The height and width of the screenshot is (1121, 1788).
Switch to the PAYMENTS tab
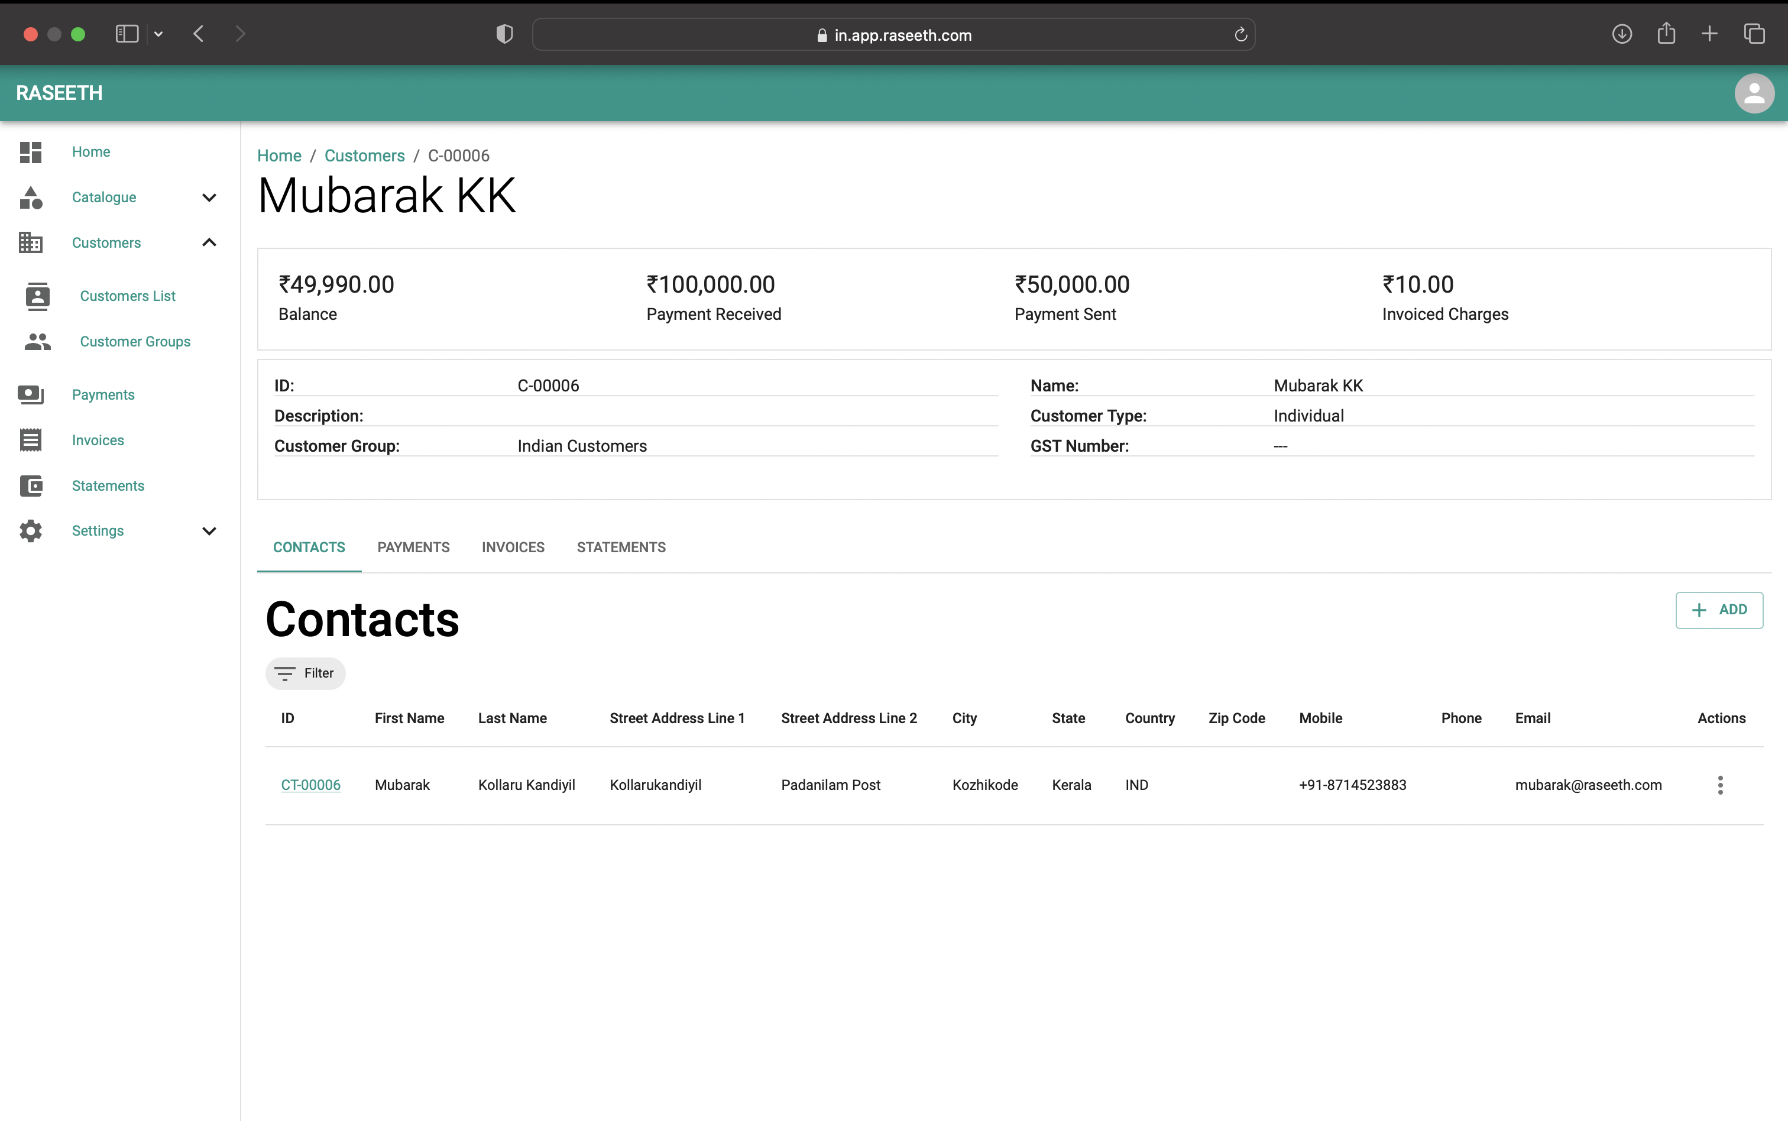pos(414,548)
